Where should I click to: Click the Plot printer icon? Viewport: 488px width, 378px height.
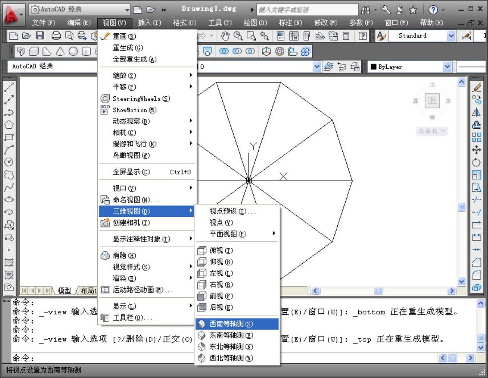pyautogui.click(x=56, y=36)
